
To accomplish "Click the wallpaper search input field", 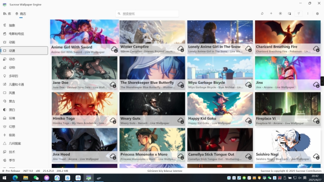I will (x=147, y=14).
